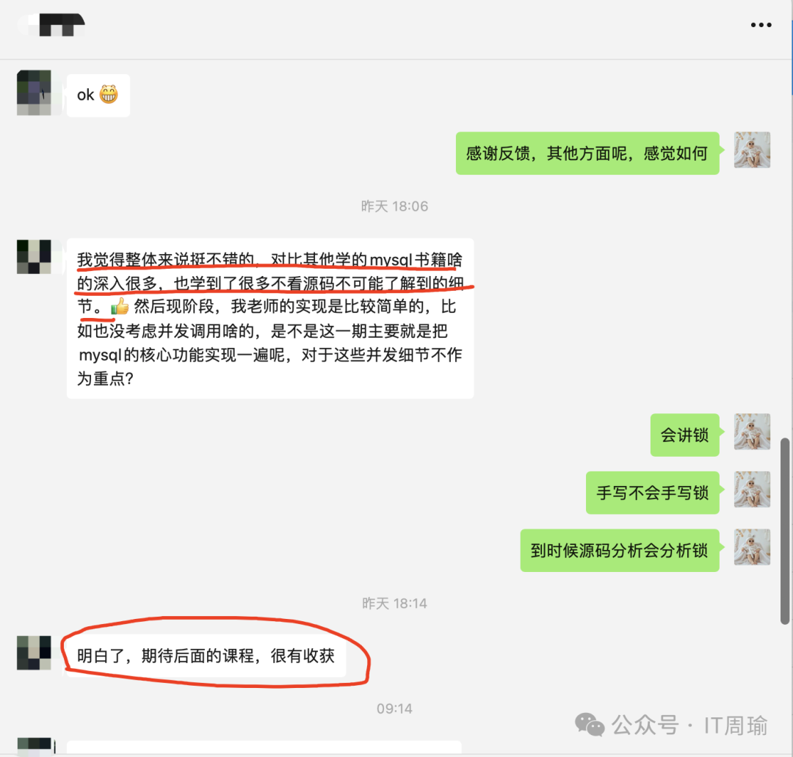Image resolution: width=793 pixels, height=757 pixels.
Task: Select the circled '明白了，期待后面的课程' message
Action: pyautogui.click(x=206, y=656)
